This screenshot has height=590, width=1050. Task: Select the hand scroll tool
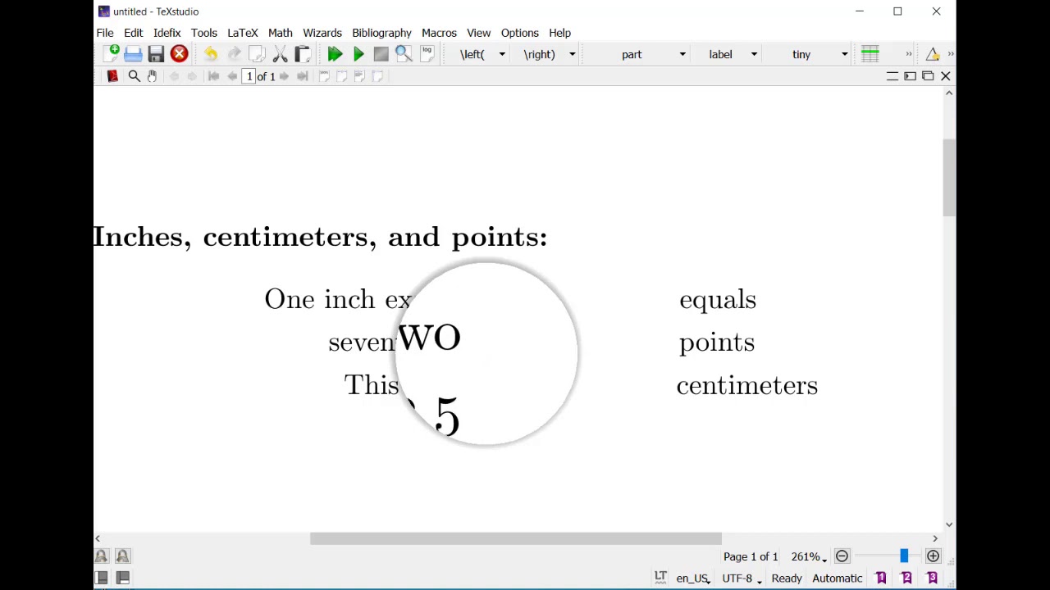[x=152, y=76]
